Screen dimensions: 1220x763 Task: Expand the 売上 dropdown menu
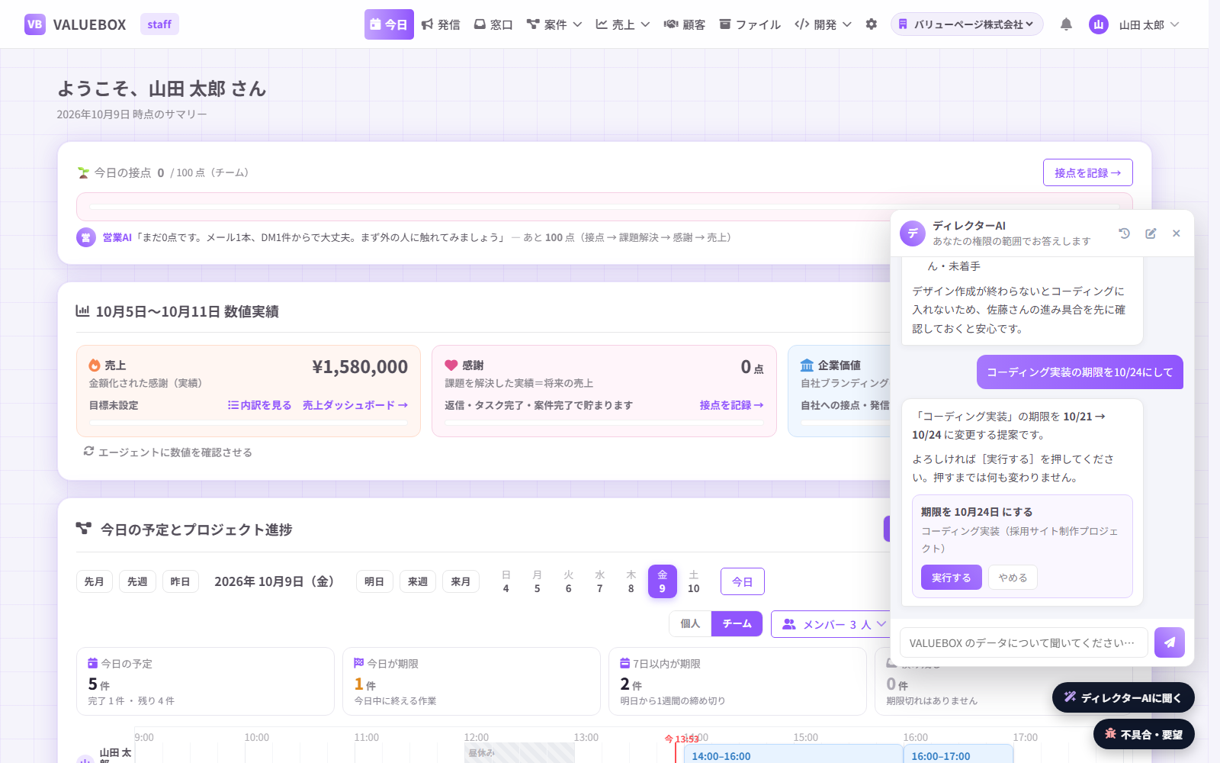[622, 24]
